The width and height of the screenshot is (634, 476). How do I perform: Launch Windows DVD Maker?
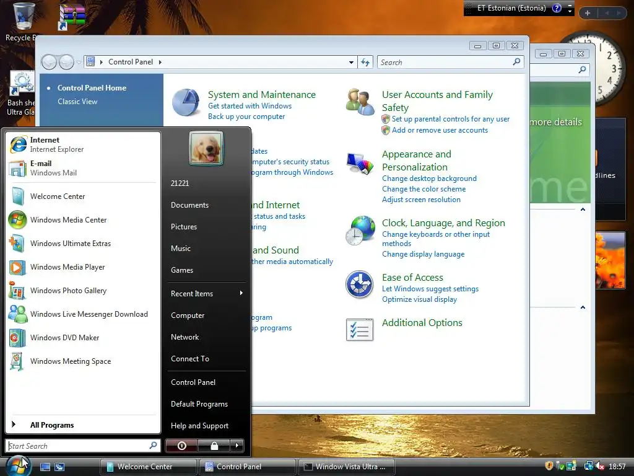coord(83,338)
